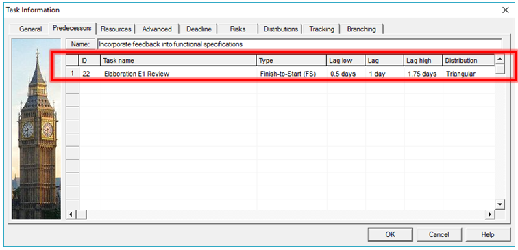Click the horizontal scrollbar thumb
518x250 pixels.
[82, 214]
